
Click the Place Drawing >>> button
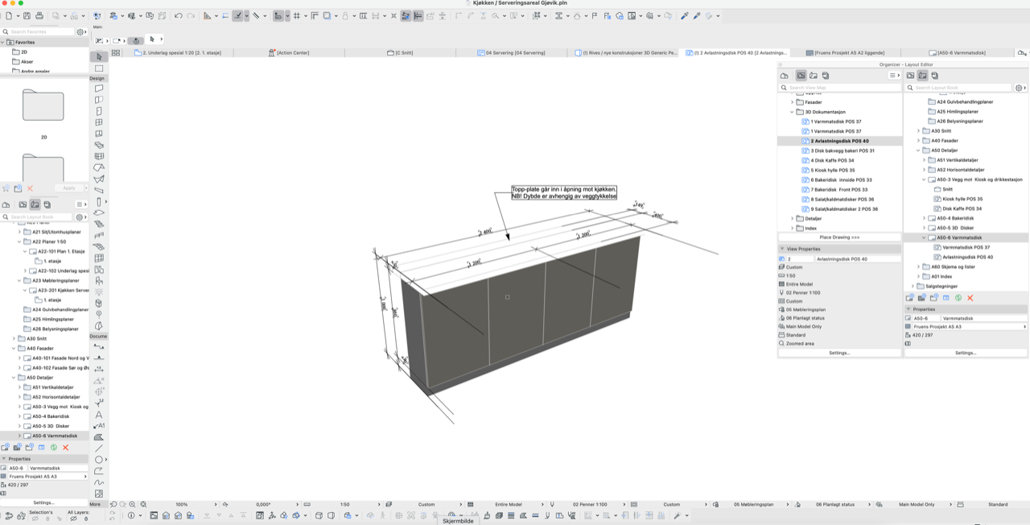click(x=839, y=238)
